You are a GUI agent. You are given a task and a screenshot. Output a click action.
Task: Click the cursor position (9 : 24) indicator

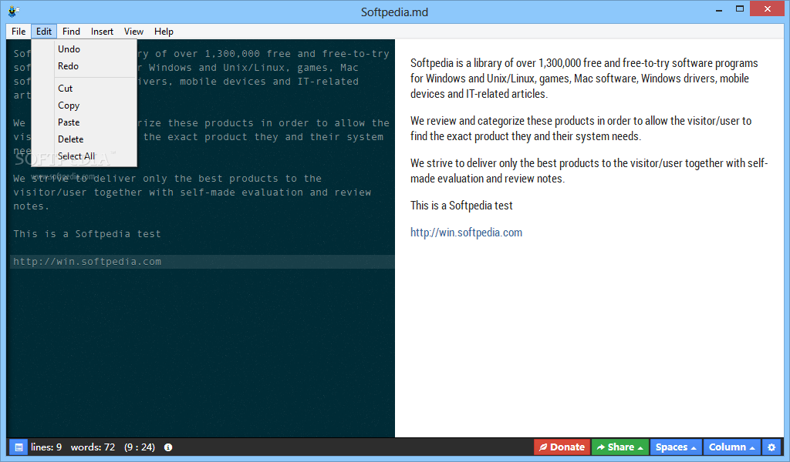(140, 447)
